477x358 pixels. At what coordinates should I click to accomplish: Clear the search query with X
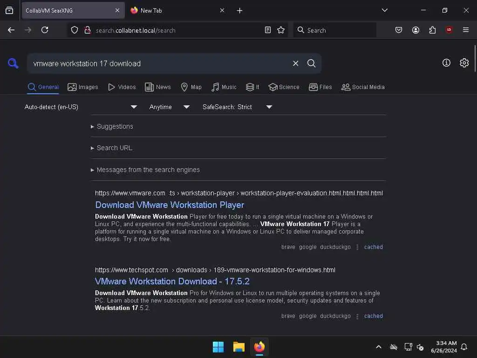(295, 63)
